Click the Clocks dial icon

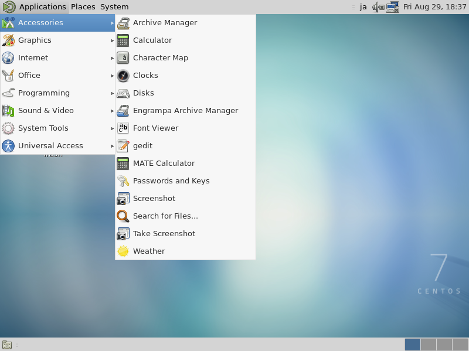tap(123, 76)
